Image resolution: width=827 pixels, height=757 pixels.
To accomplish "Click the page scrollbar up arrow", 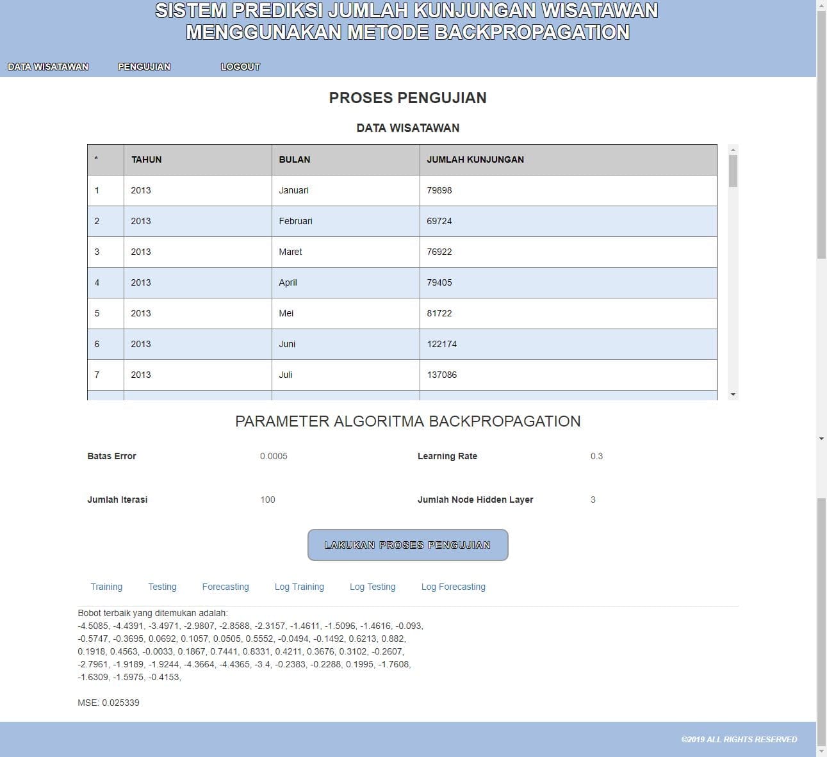I will 821,5.
